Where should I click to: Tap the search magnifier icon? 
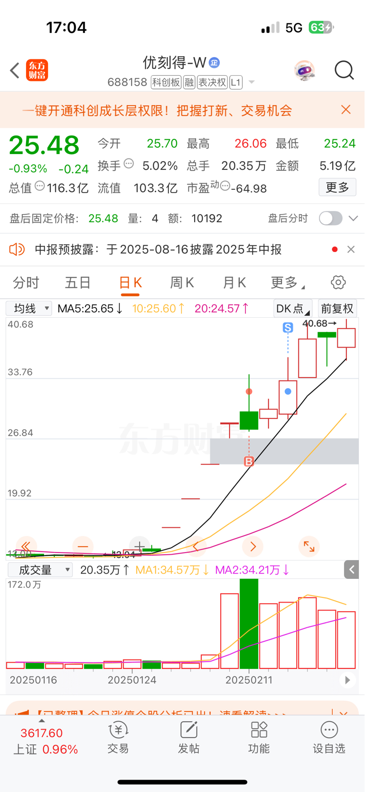pos(344,70)
